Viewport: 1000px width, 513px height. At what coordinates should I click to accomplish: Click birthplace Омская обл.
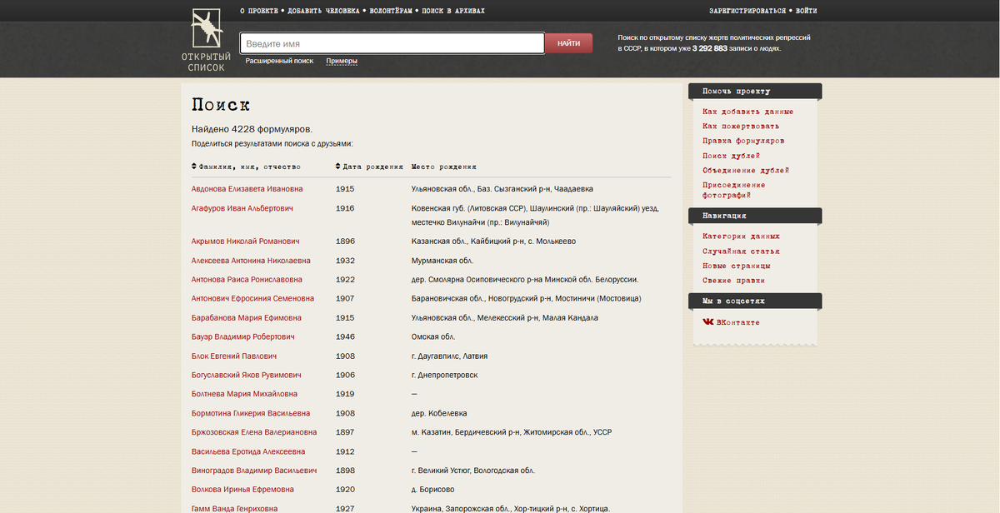[x=434, y=337]
